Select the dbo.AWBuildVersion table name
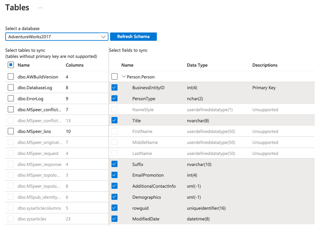Image resolution: width=328 pixels, height=226 pixels. pyautogui.click(x=38, y=77)
